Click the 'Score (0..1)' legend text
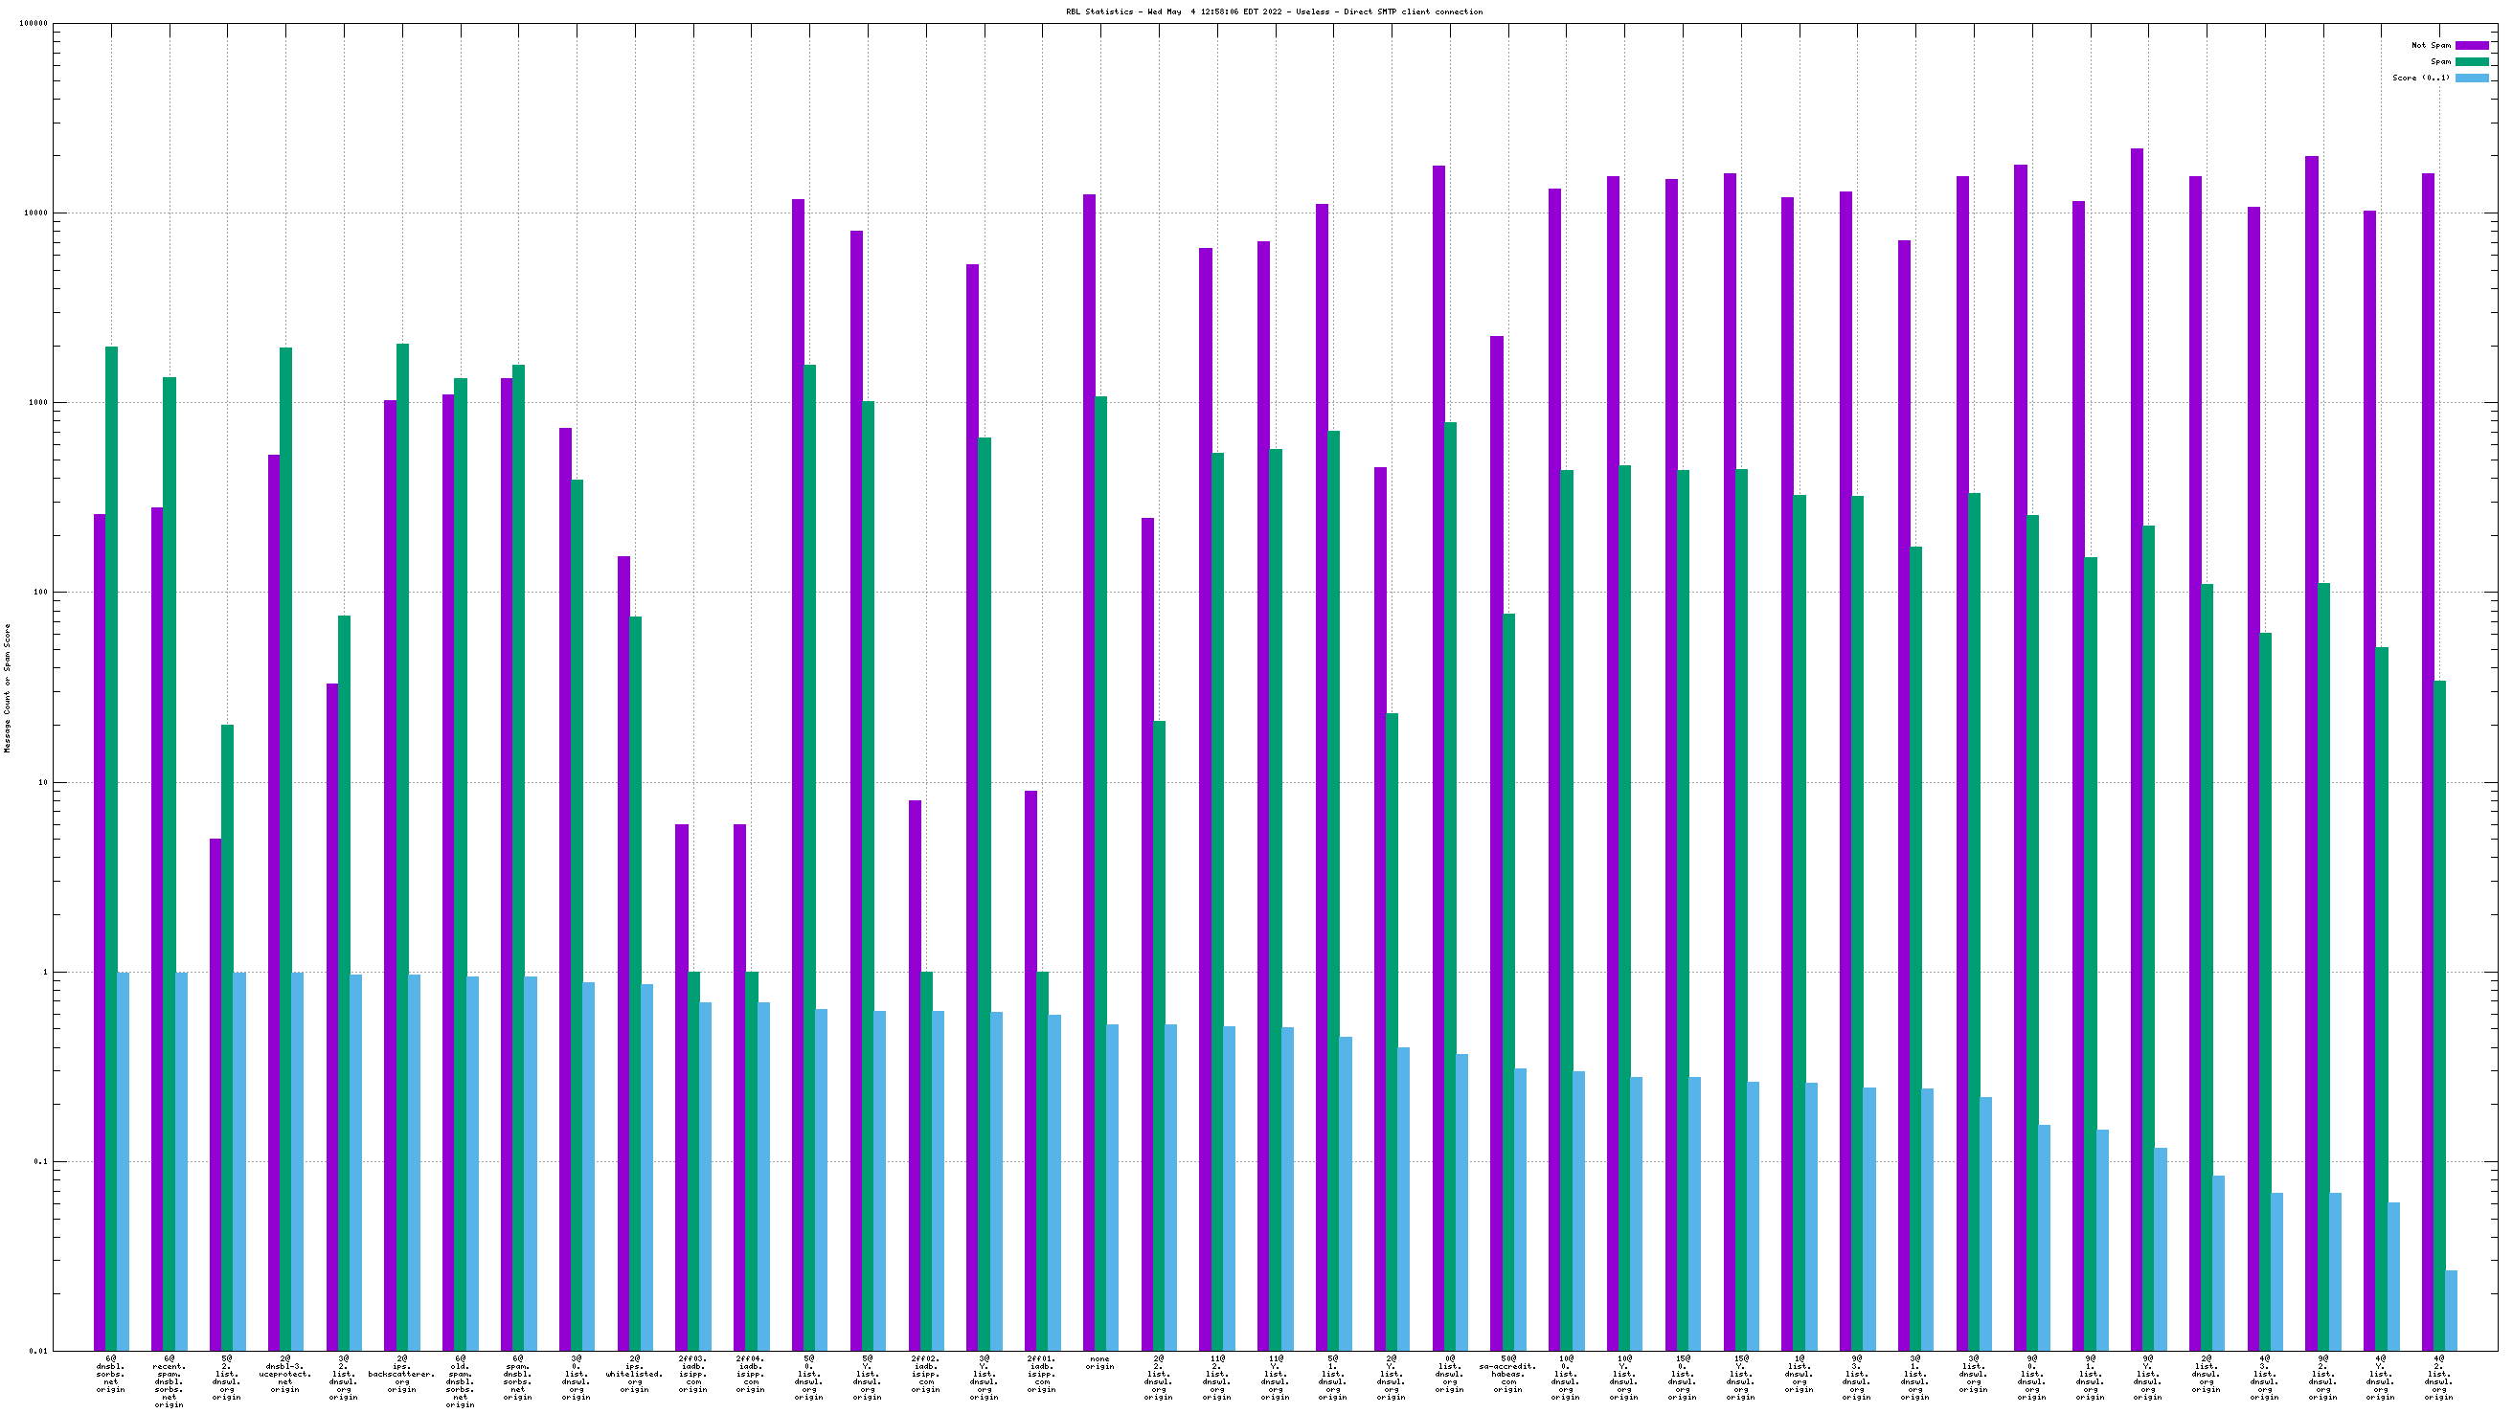The image size is (2513, 1413). tap(2420, 78)
